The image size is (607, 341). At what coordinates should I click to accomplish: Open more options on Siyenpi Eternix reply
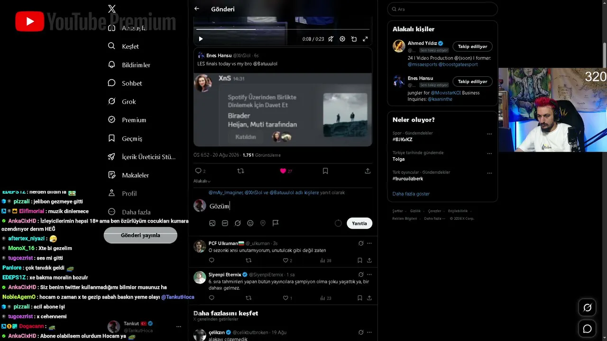pos(369,275)
